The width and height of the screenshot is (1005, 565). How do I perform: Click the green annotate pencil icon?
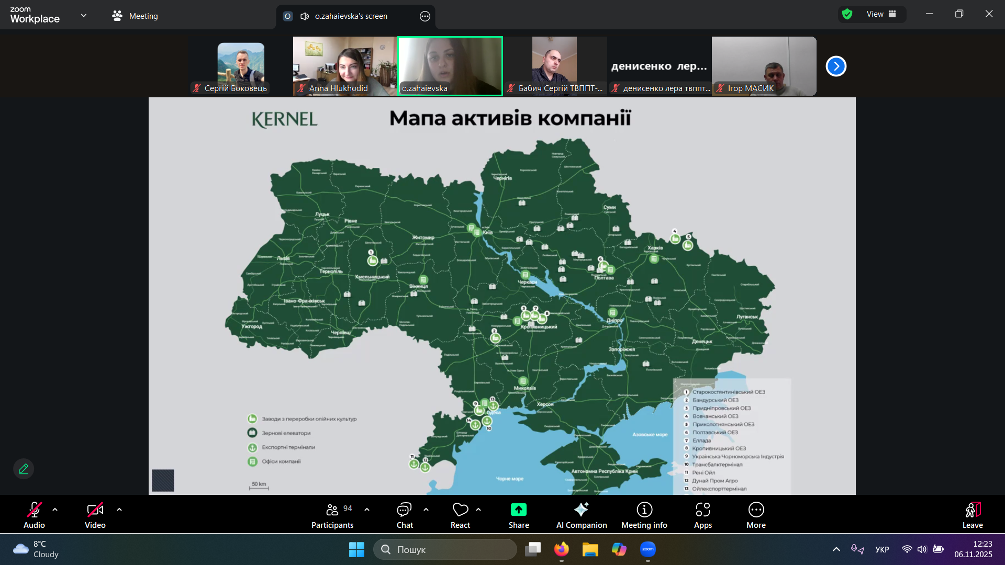(x=24, y=469)
